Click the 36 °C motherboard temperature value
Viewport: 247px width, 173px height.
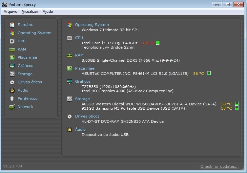coord(199,74)
